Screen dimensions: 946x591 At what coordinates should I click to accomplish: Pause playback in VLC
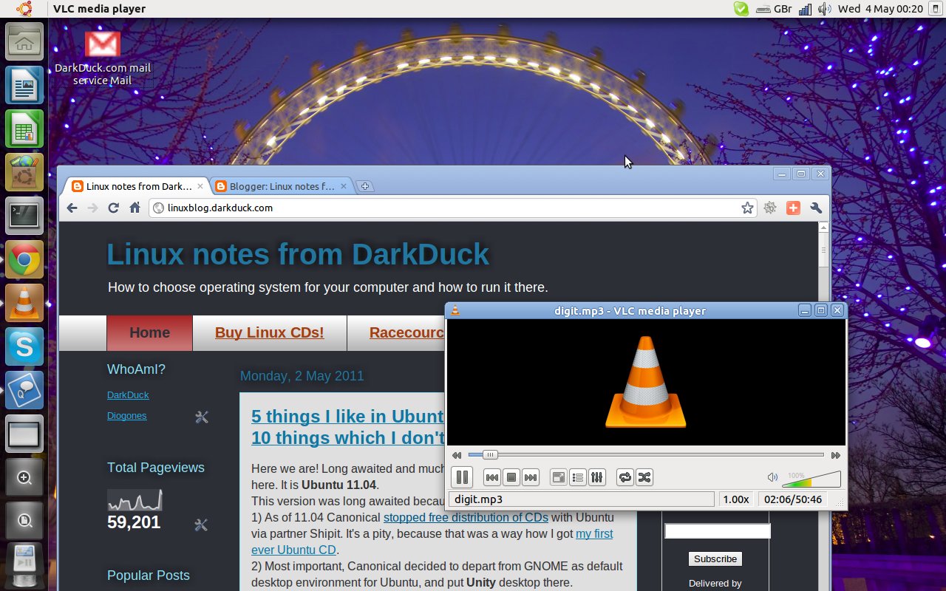click(x=461, y=477)
